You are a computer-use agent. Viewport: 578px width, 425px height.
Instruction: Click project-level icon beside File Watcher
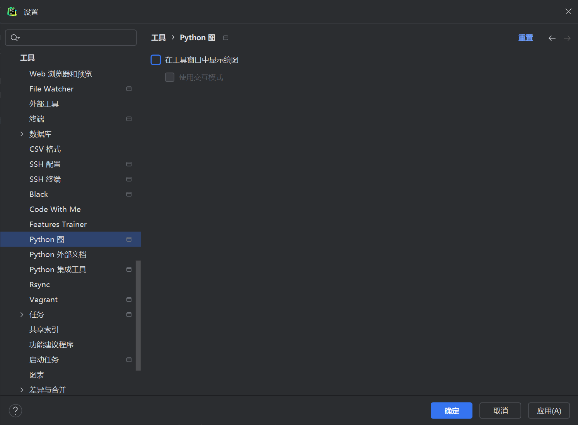click(x=129, y=89)
